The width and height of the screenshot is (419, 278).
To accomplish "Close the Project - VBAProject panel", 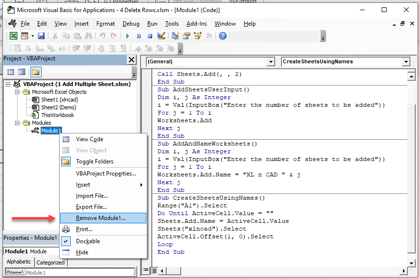I will [131, 60].
